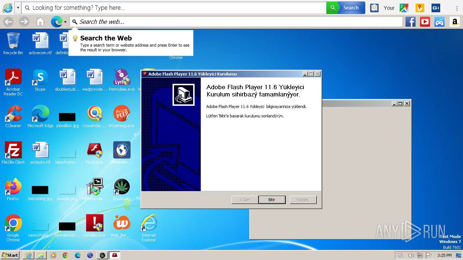Select the SBInstaller desktop icon

[122, 153]
